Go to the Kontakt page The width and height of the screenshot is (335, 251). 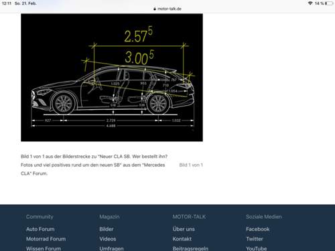[182, 239]
